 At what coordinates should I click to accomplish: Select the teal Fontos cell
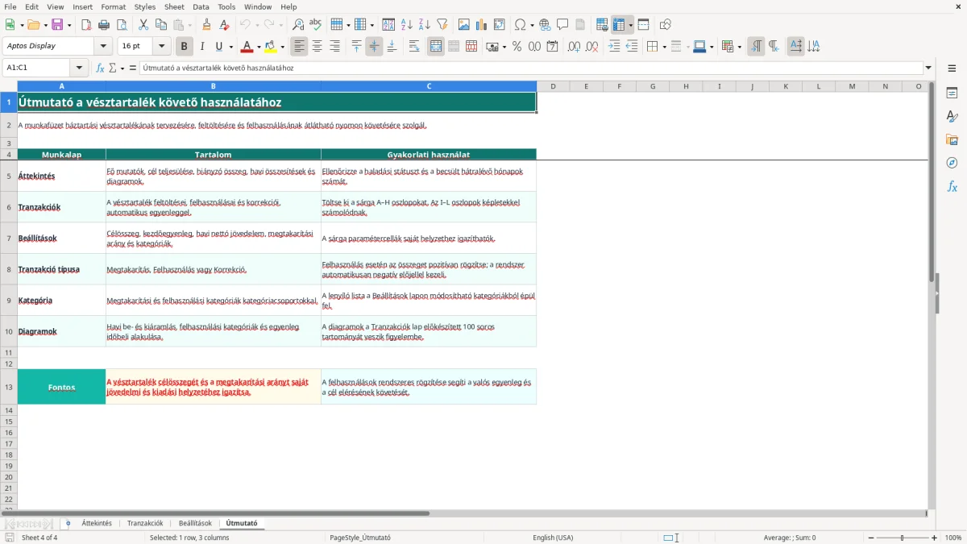coord(61,387)
